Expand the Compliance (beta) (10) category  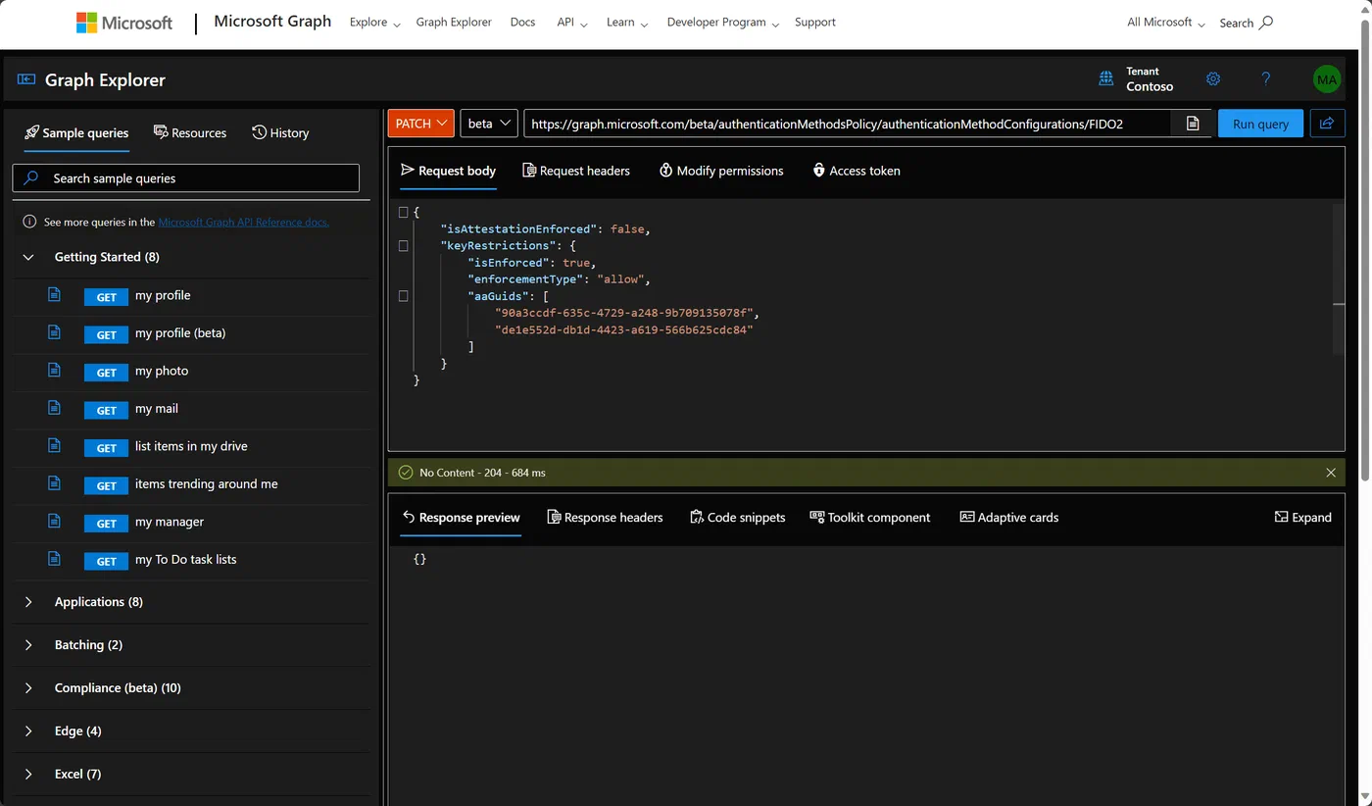[x=29, y=688]
